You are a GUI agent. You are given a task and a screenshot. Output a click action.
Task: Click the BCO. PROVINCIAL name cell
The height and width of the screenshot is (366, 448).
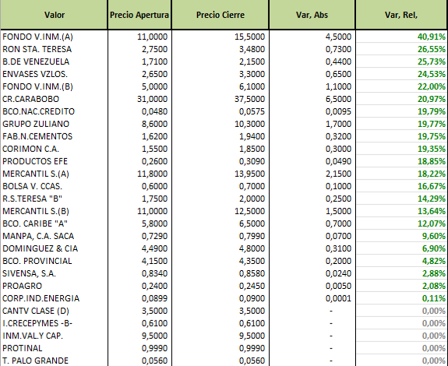point(37,261)
